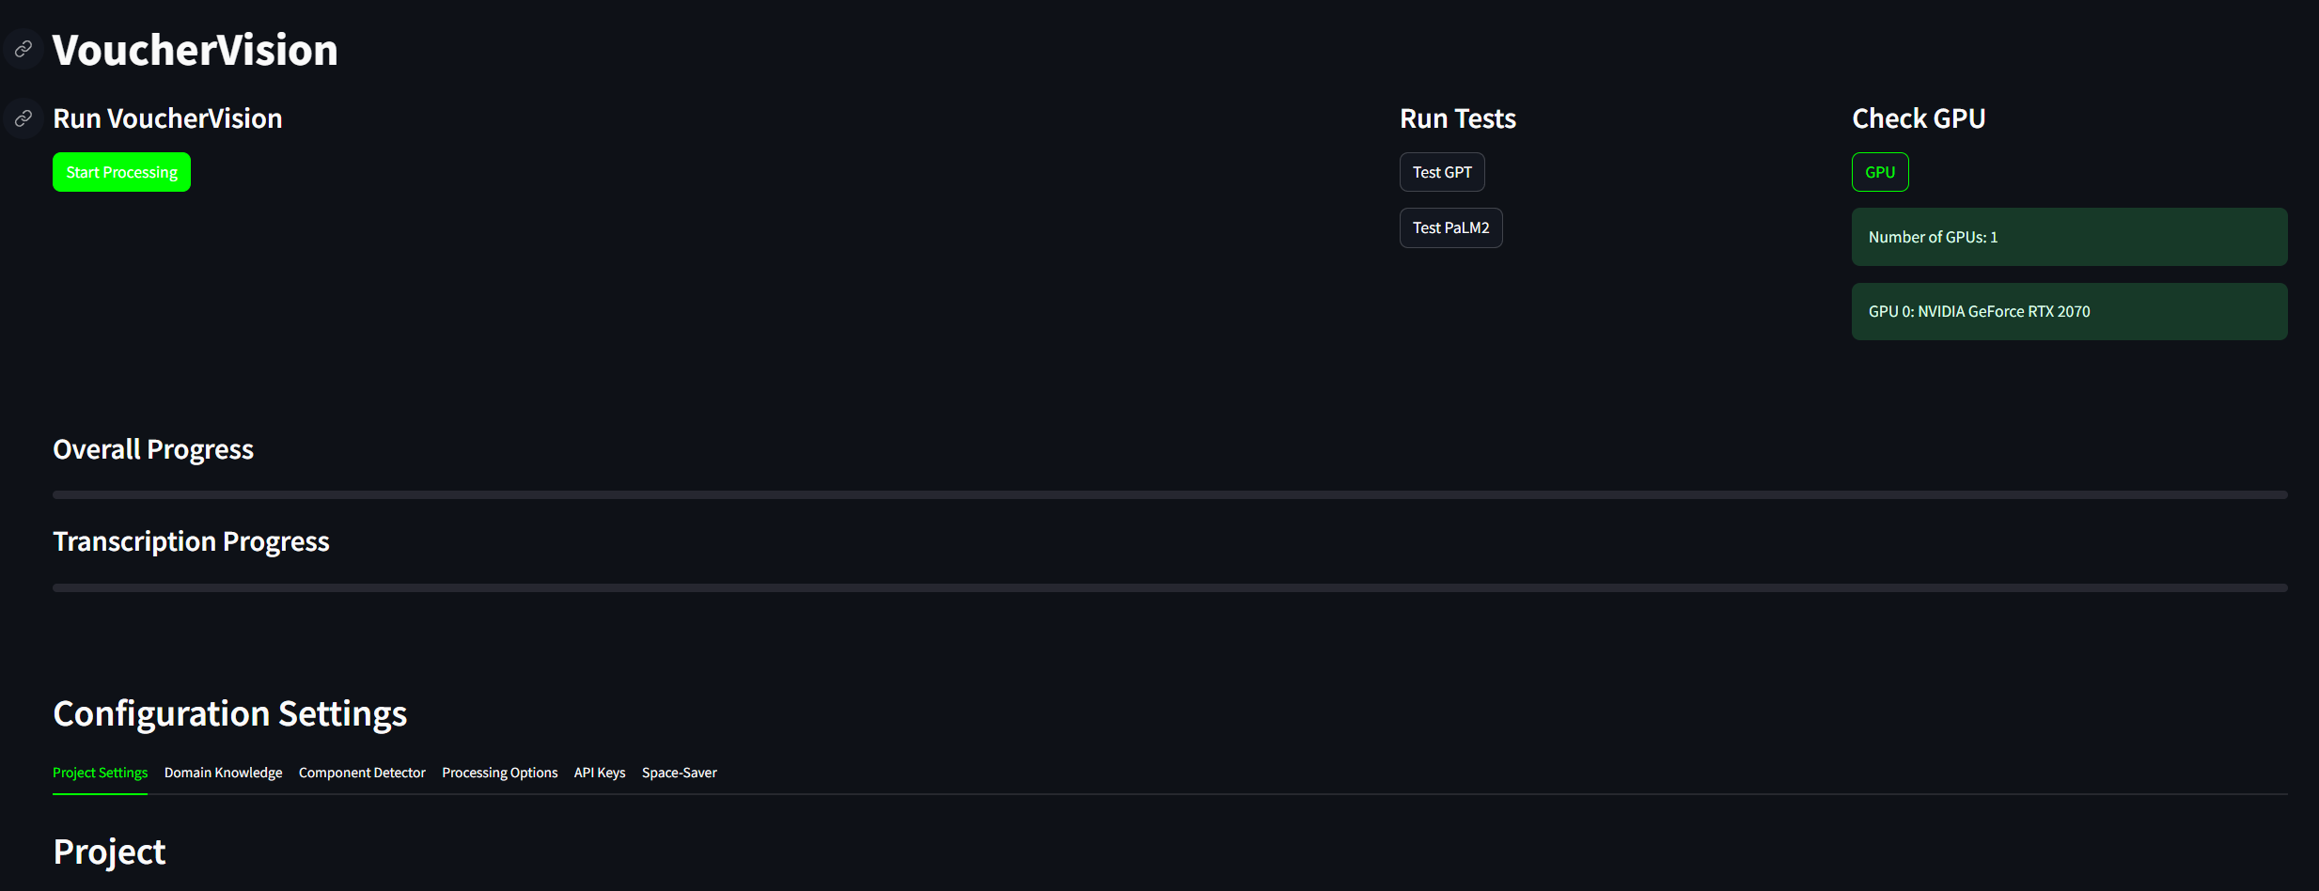Click the anchor link icon beside Run VoucherVision
This screenshot has width=2319, height=891.
point(24,118)
